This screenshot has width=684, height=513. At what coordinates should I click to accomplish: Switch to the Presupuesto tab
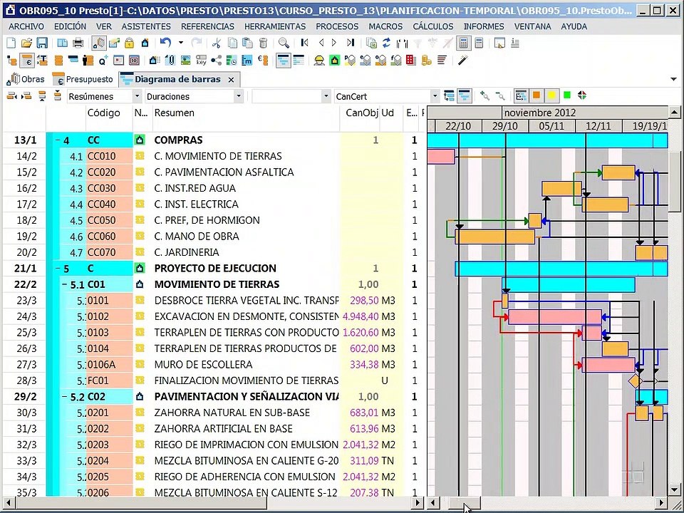click(83, 79)
